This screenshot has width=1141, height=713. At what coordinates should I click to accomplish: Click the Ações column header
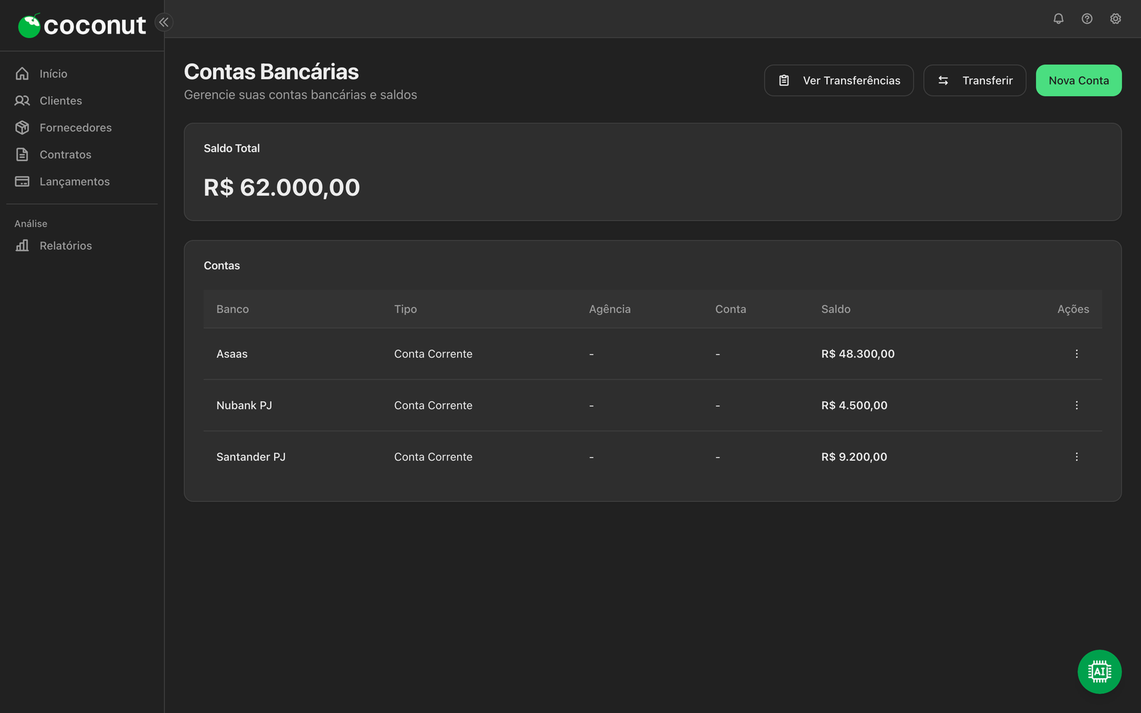coord(1073,309)
